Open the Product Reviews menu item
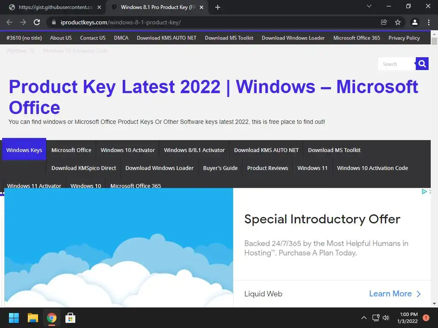Screen dimensions: 438x328 pyautogui.click(x=268, y=168)
